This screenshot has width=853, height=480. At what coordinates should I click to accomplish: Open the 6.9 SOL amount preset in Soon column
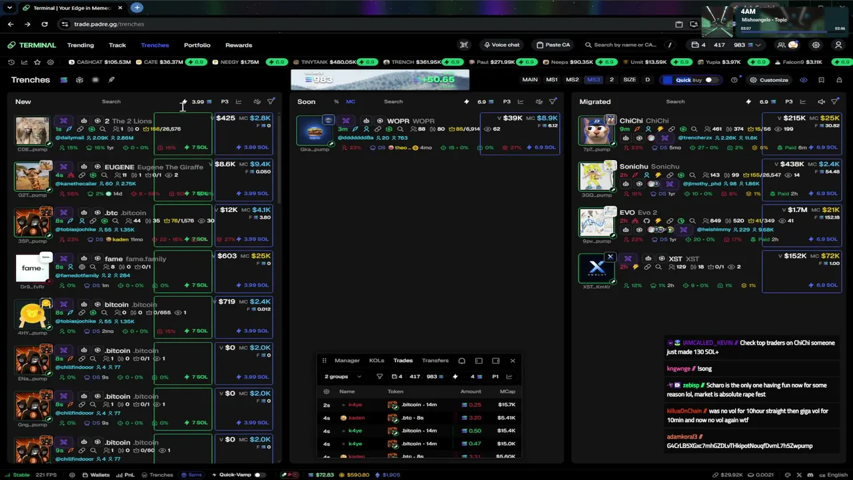484,101
